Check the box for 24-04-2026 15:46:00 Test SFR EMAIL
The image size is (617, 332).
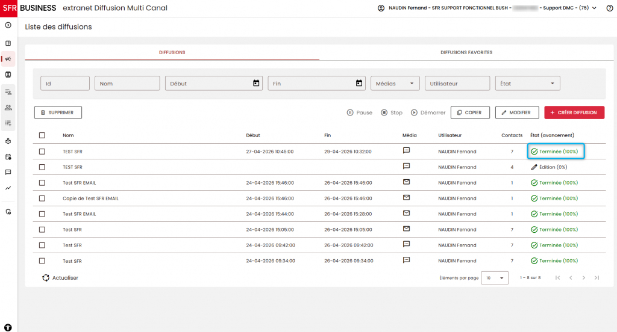[42, 183]
